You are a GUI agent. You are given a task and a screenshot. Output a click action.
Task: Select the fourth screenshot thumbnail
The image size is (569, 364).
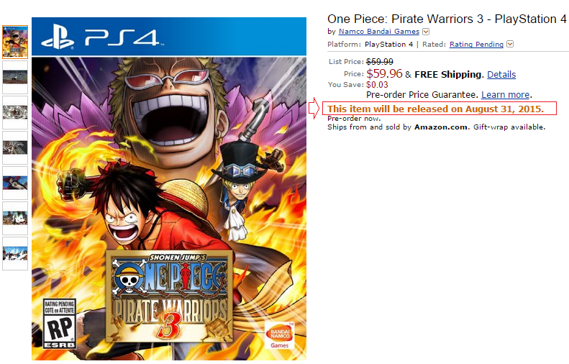tap(15, 147)
